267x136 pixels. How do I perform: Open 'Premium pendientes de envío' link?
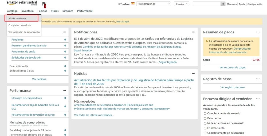point(29,46)
